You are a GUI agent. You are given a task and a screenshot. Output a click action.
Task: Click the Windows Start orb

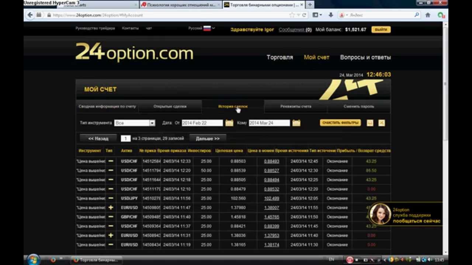click(x=34, y=259)
